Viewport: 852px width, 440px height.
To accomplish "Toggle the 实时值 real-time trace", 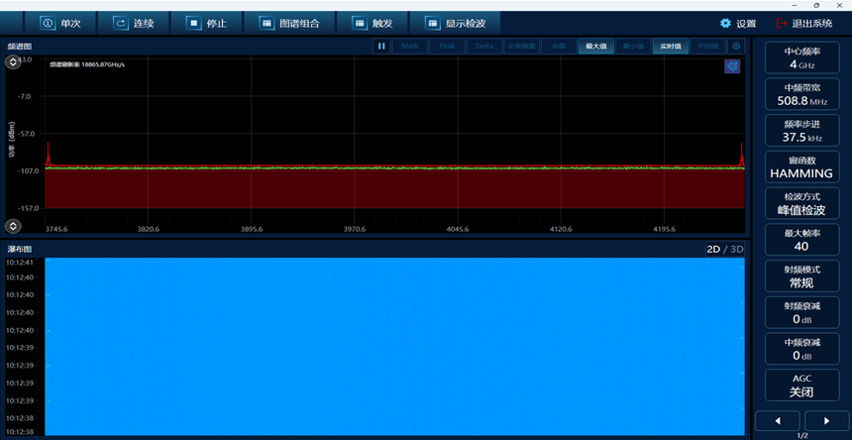I will pos(670,46).
